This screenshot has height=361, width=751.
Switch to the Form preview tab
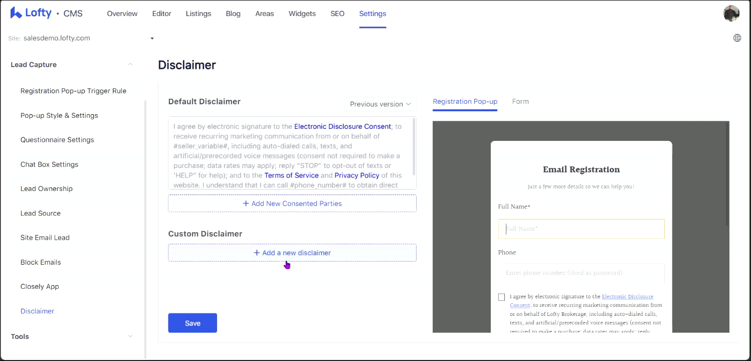520,101
